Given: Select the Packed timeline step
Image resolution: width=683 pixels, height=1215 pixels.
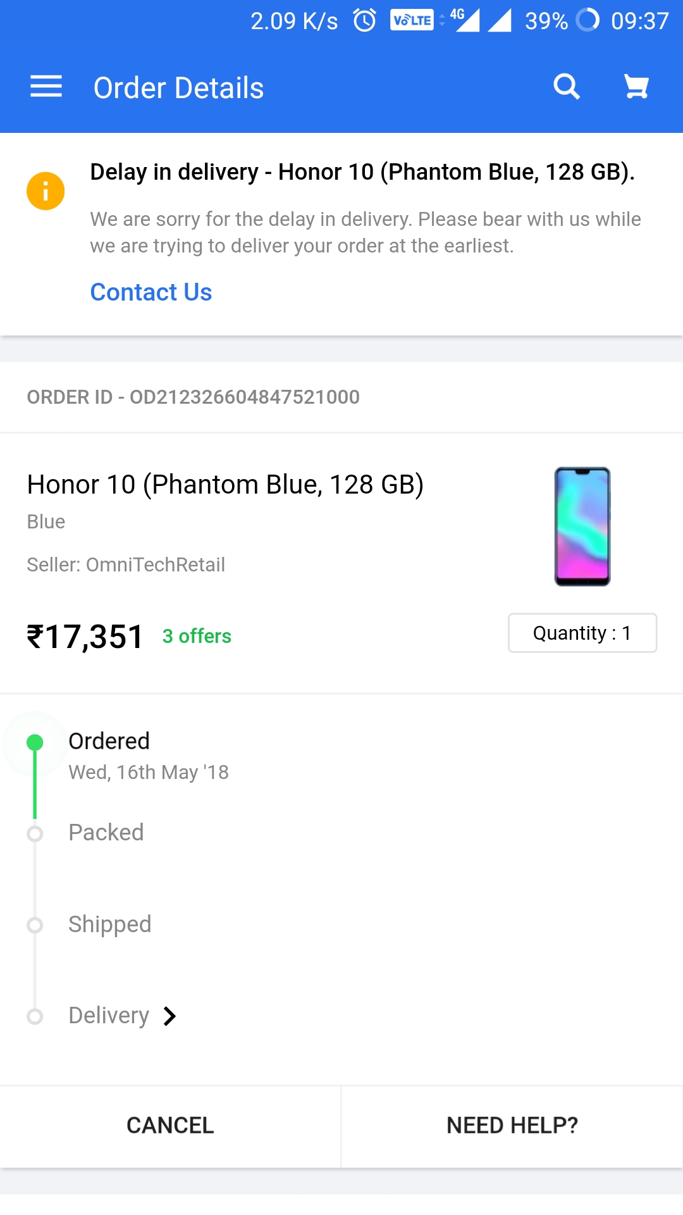Looking at the screenshot, I should (x=106, y=833).
